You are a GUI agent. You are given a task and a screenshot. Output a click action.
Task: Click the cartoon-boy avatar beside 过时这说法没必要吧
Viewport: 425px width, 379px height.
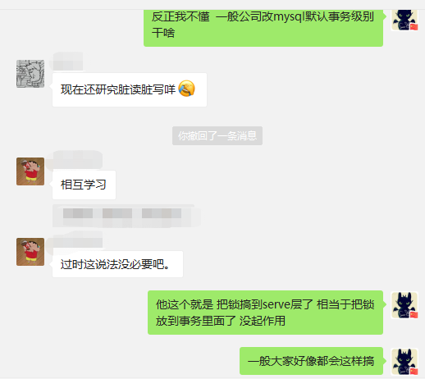click(30, 252)
